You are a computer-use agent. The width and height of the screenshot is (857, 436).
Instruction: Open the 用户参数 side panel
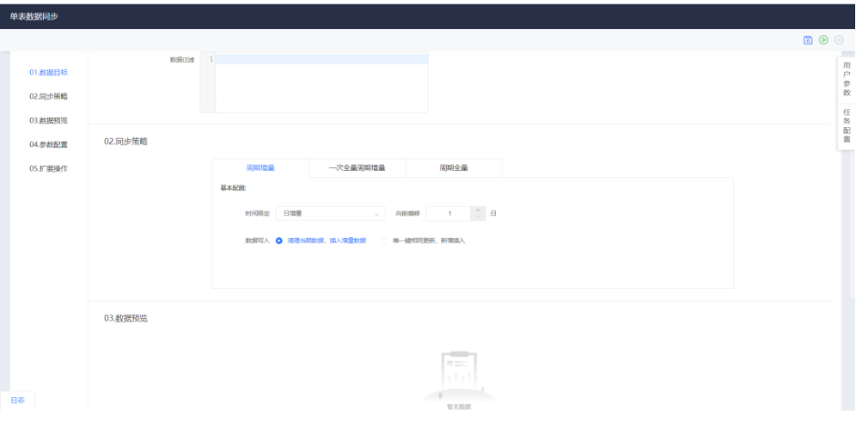846,79
